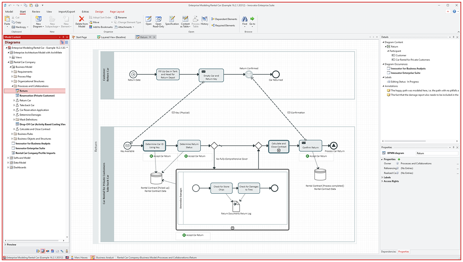Show Required Elements of the selection
463x262 pixels.
coord(223,25)
